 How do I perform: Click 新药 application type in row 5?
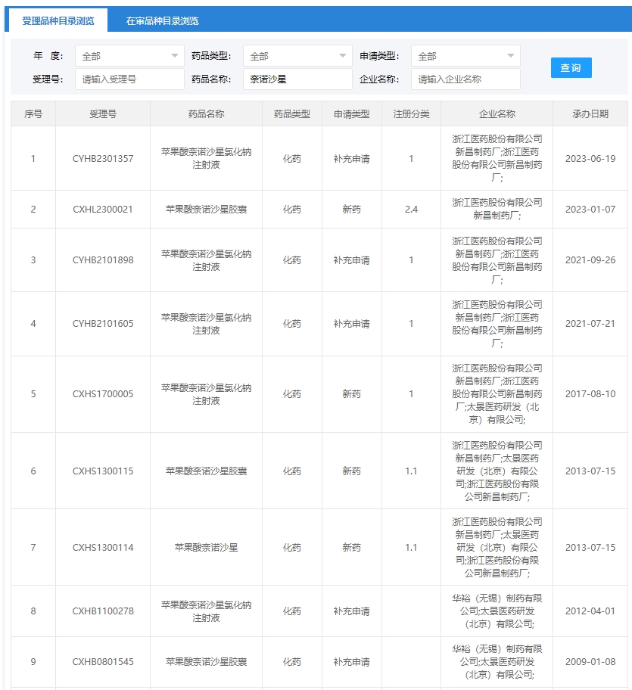[352, 394]
